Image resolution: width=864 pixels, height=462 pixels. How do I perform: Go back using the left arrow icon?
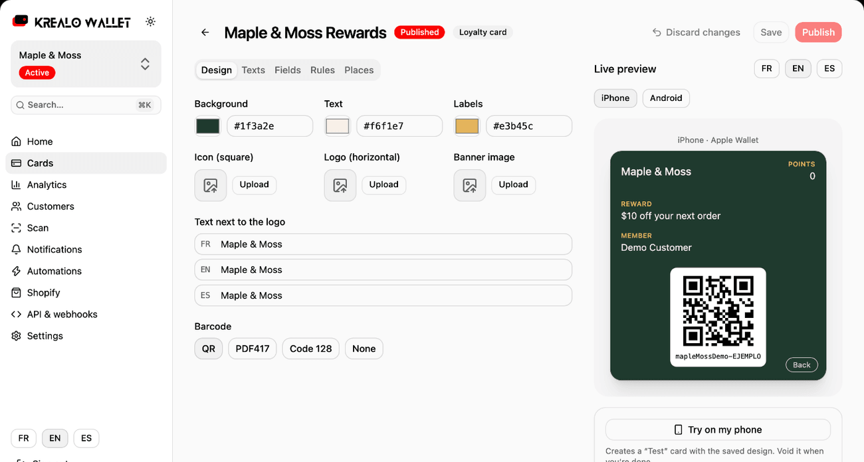tap(205, 32)
